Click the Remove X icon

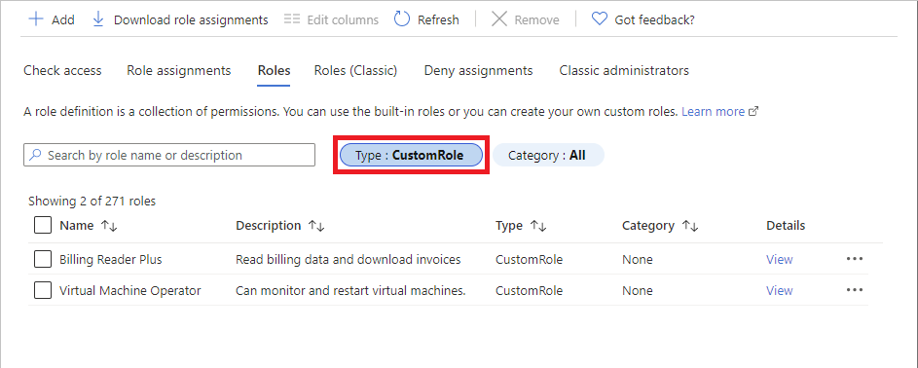coord(498,19)
